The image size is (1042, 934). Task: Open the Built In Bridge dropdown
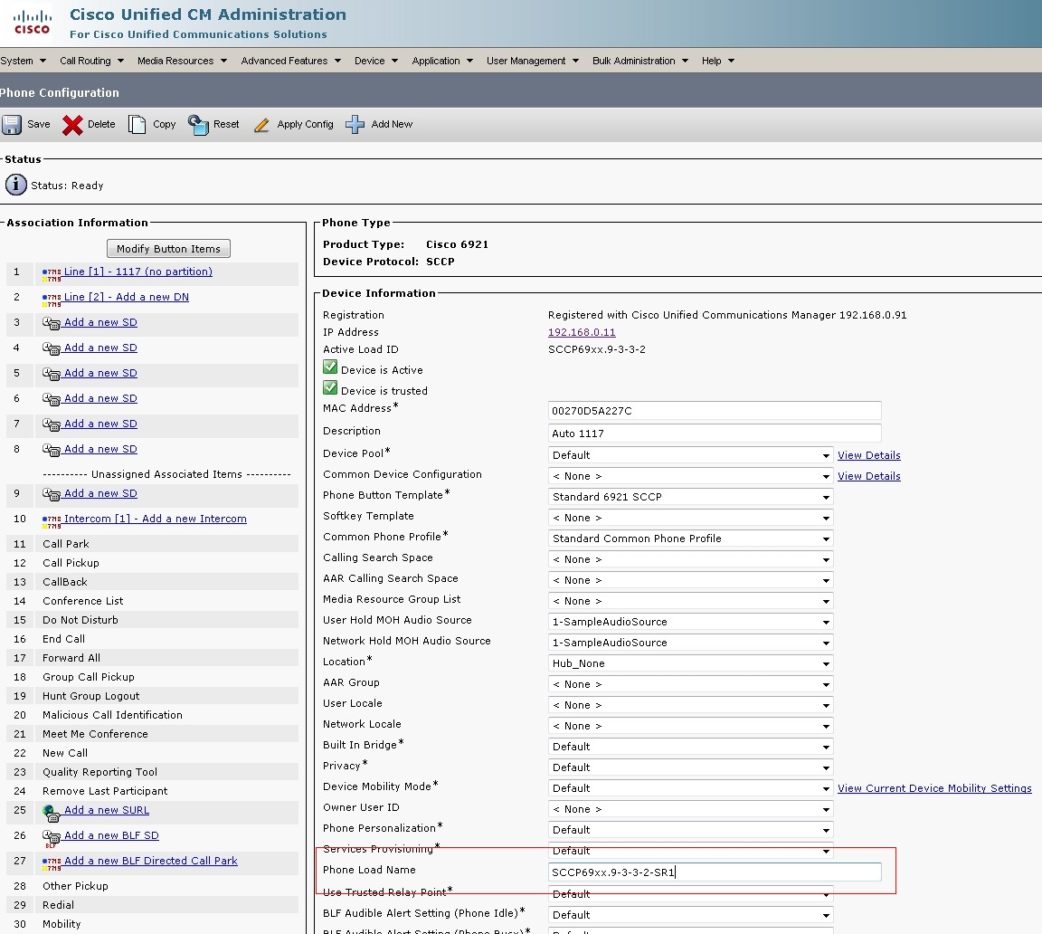tap(690, 747)
